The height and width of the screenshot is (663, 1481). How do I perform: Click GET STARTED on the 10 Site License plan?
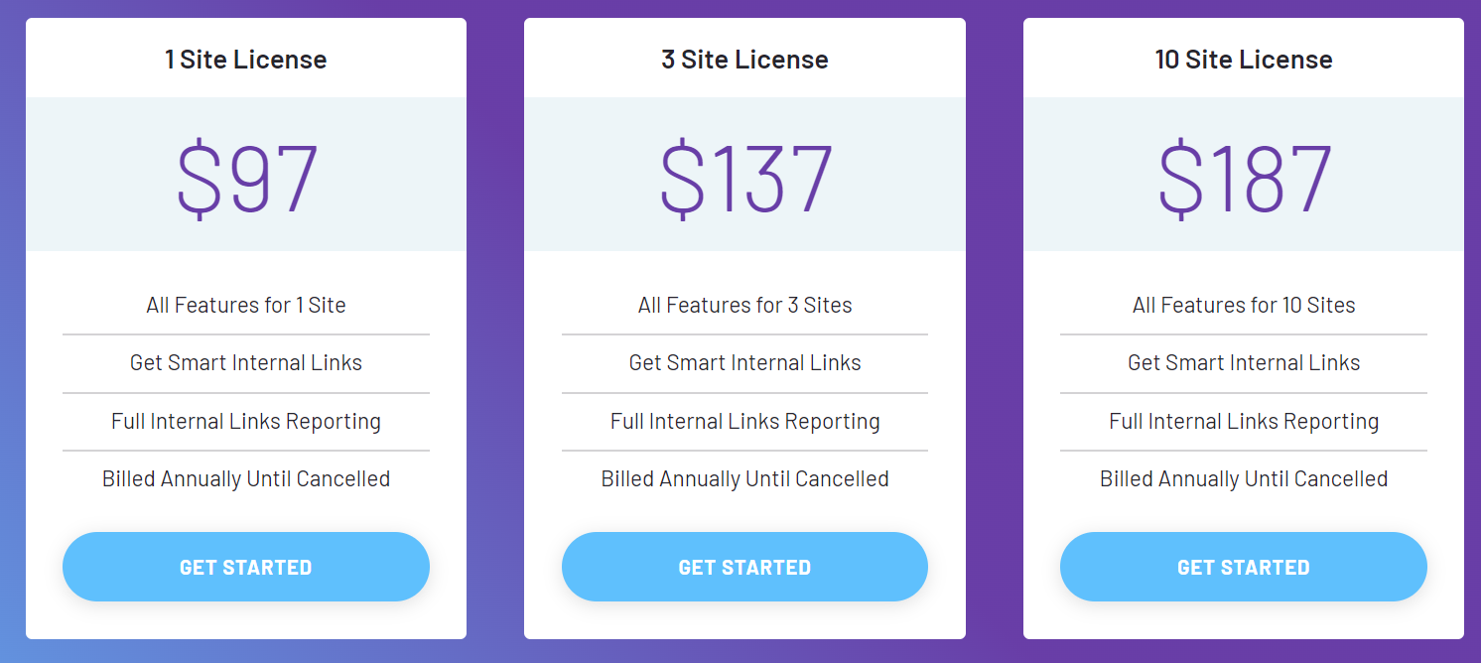tap(1243, 566)
